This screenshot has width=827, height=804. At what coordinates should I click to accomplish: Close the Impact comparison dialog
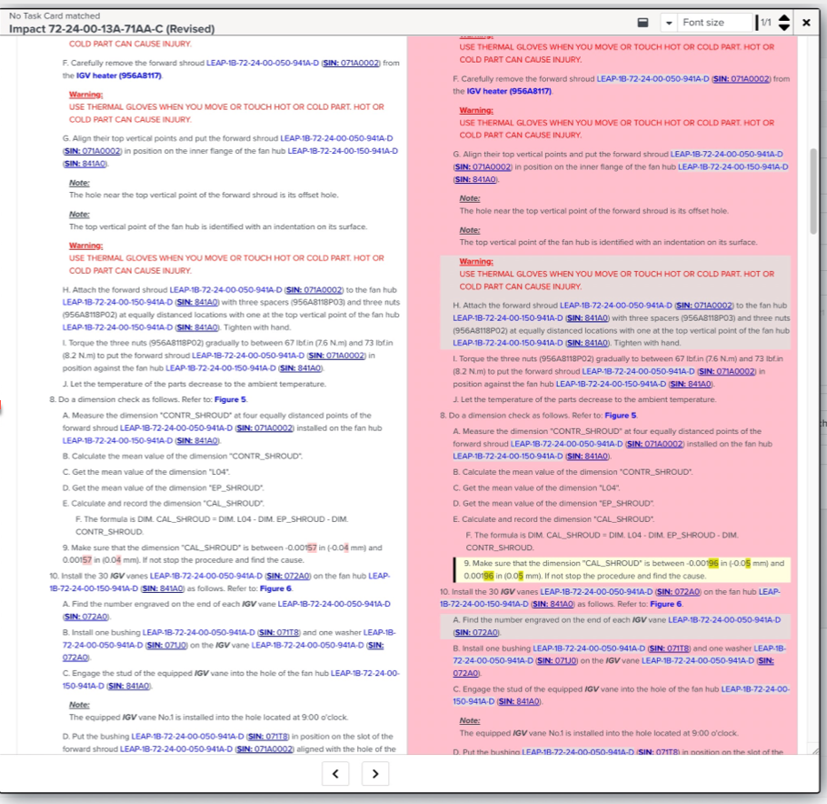coord(806,23)
